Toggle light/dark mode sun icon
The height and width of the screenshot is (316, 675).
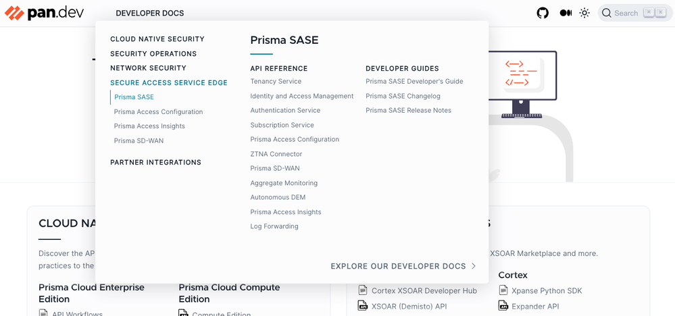click(x=584, y=13)
